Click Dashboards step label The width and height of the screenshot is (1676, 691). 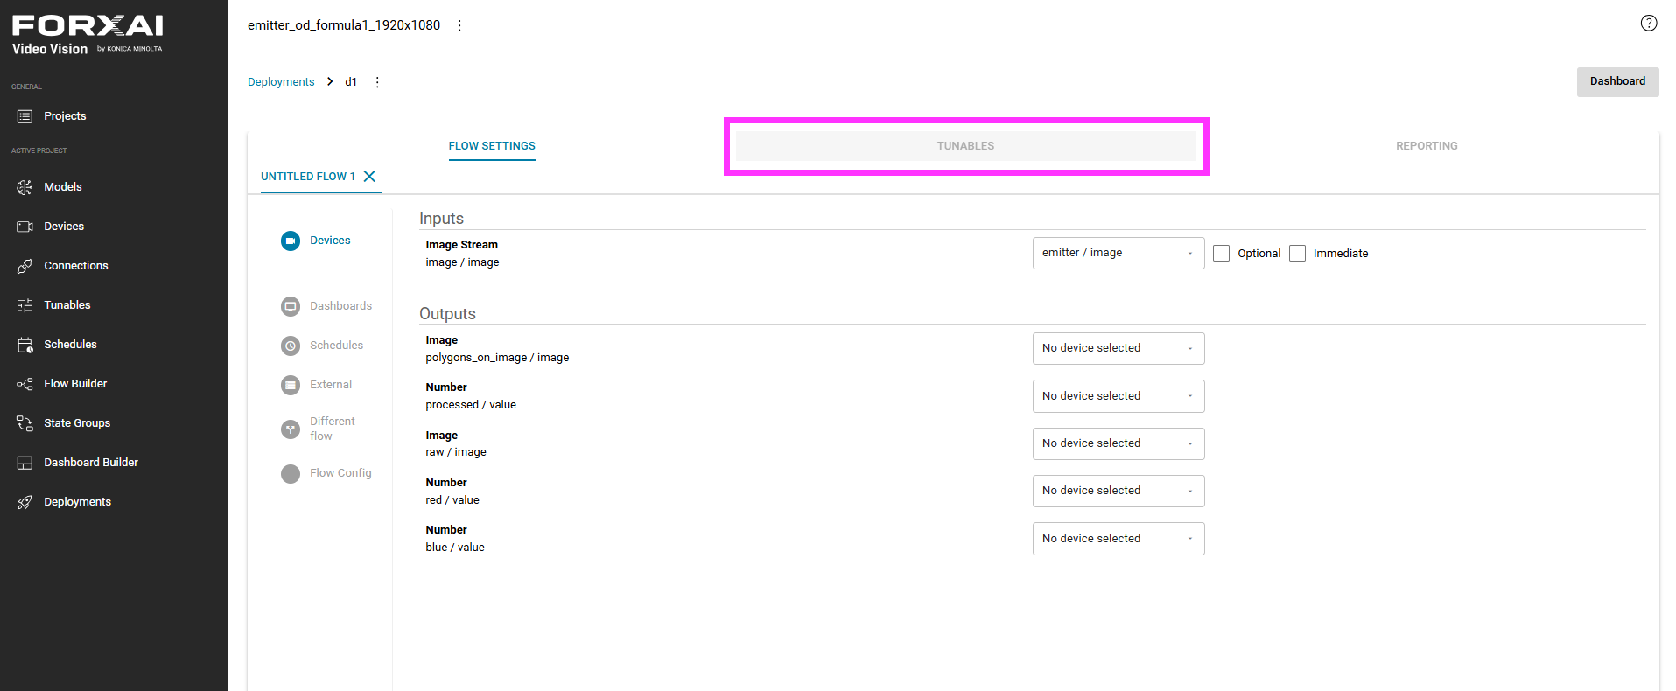[x=341, y=306]
